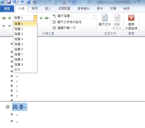Open Customize Quick Access Toolbar arrow
The width and height of the screenshot is (145, 128).
click(x=34, y=2)
